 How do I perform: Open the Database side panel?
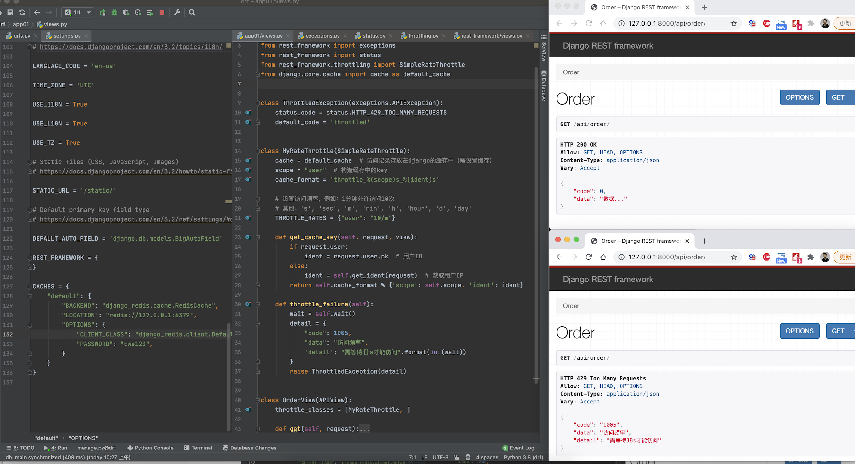coord(544,85)
